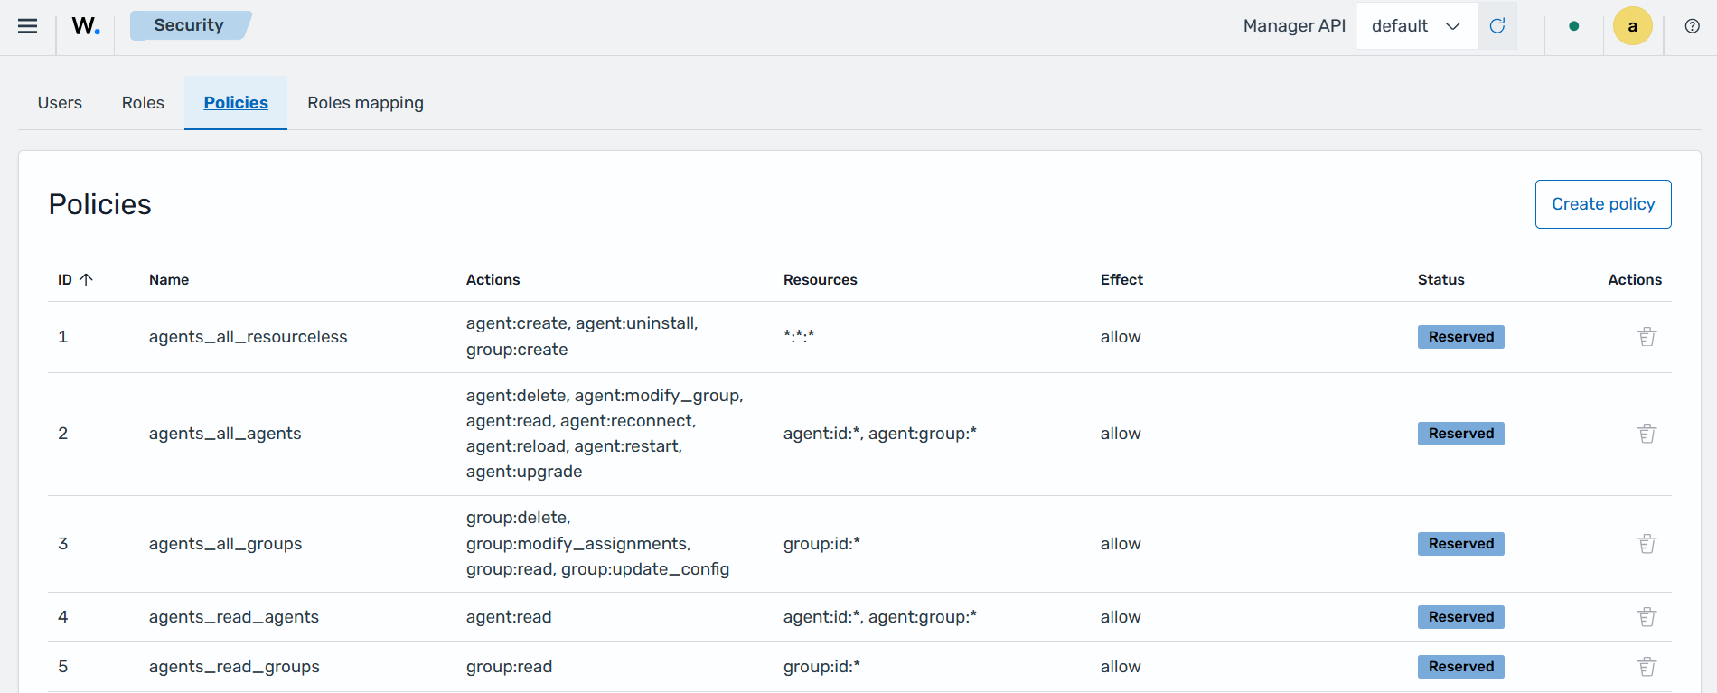Click the resources cell of agents_read_agents
Viewport: 1717px width, 693px height.
[880, 617]
